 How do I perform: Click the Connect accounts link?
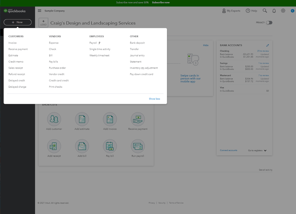click(228, 150)
